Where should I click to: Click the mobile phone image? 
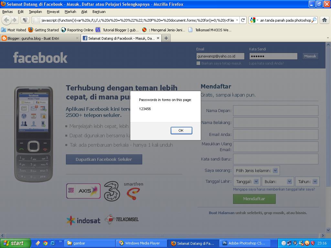pyautogui.click(x=34, y=134)
